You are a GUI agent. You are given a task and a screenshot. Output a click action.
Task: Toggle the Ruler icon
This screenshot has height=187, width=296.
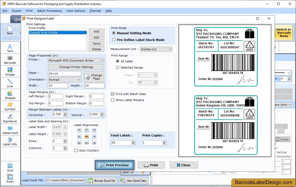tap(10, 178)
